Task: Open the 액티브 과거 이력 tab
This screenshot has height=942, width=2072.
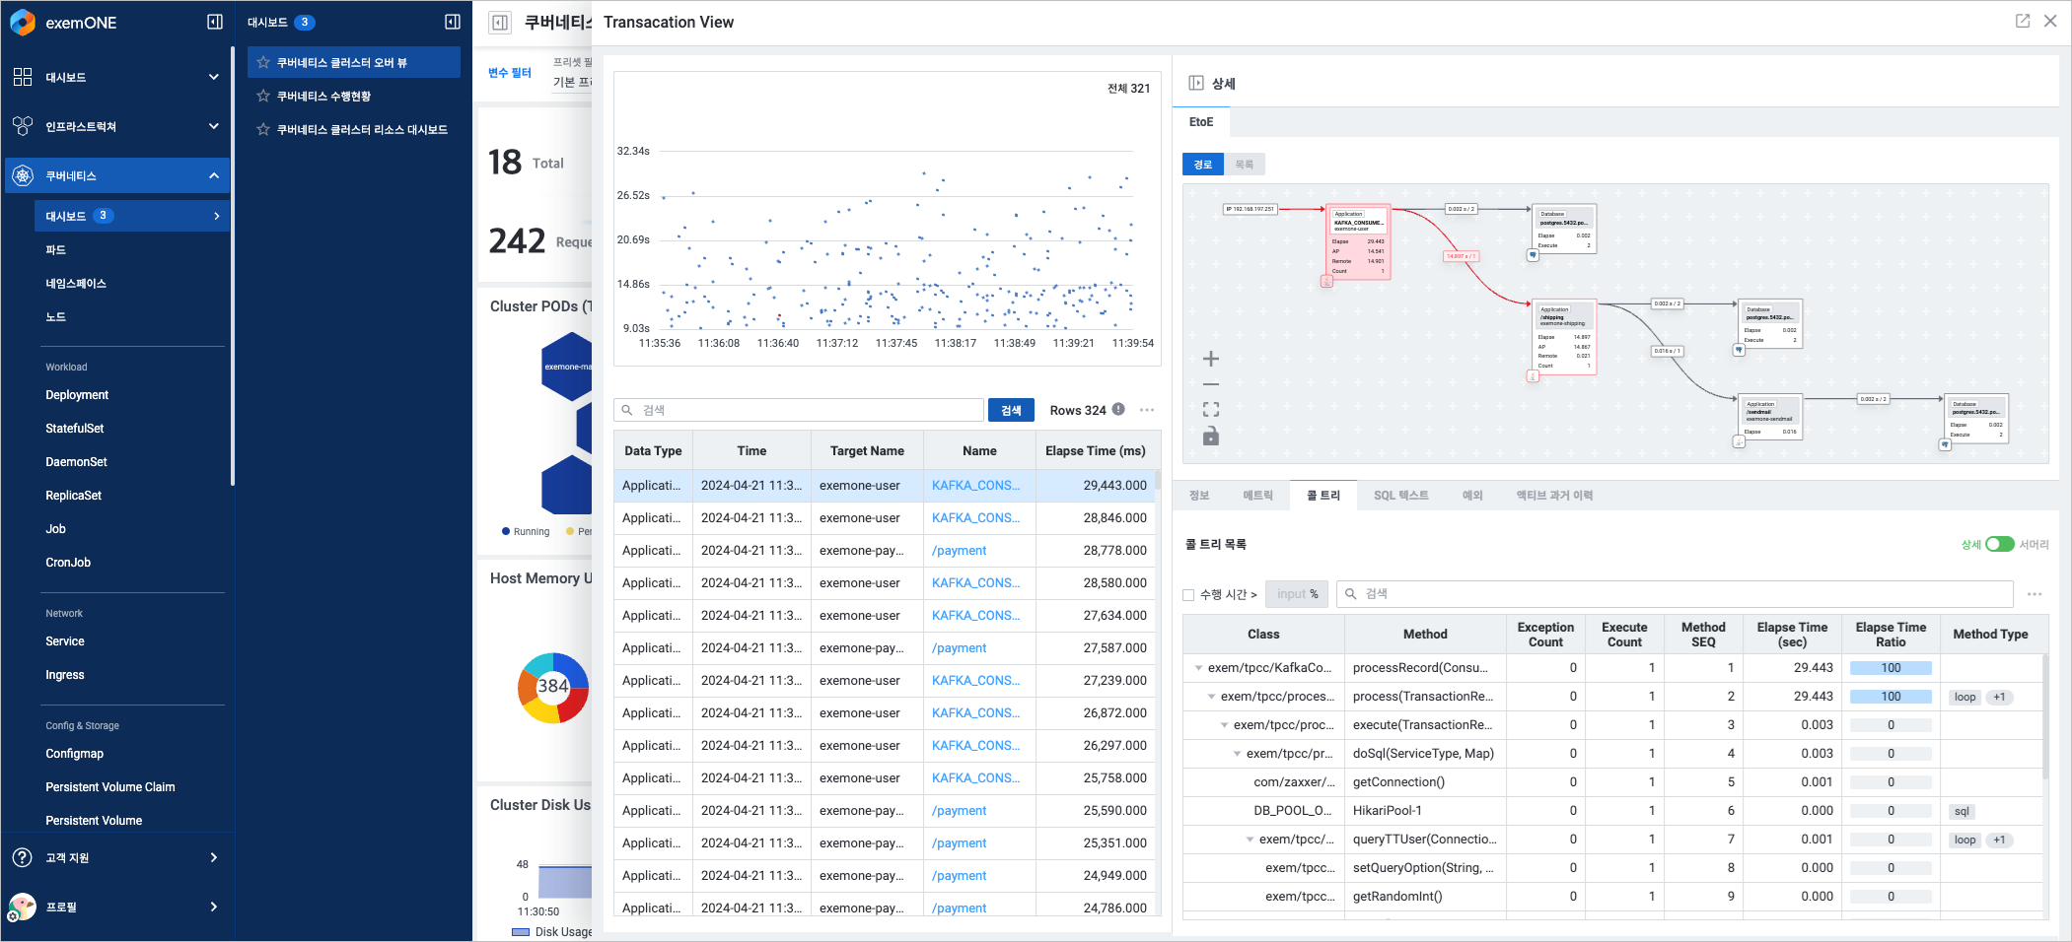Action: pyautogui.click(x=1554, y=495)
